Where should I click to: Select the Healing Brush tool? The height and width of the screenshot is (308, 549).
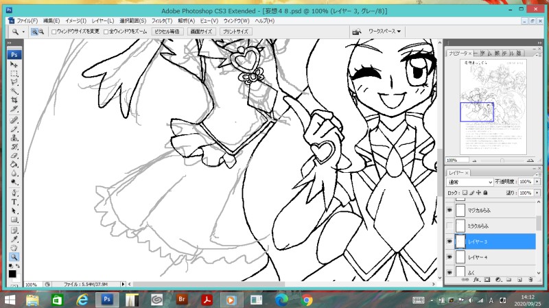(x=14, y=120)
